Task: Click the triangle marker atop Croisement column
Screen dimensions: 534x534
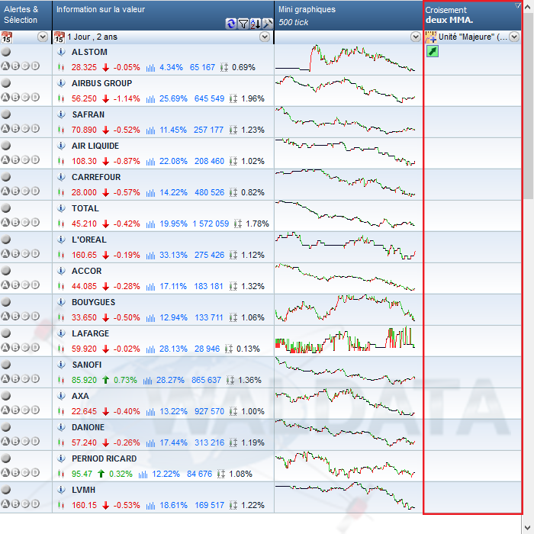Action: click(x=518, y=5)
